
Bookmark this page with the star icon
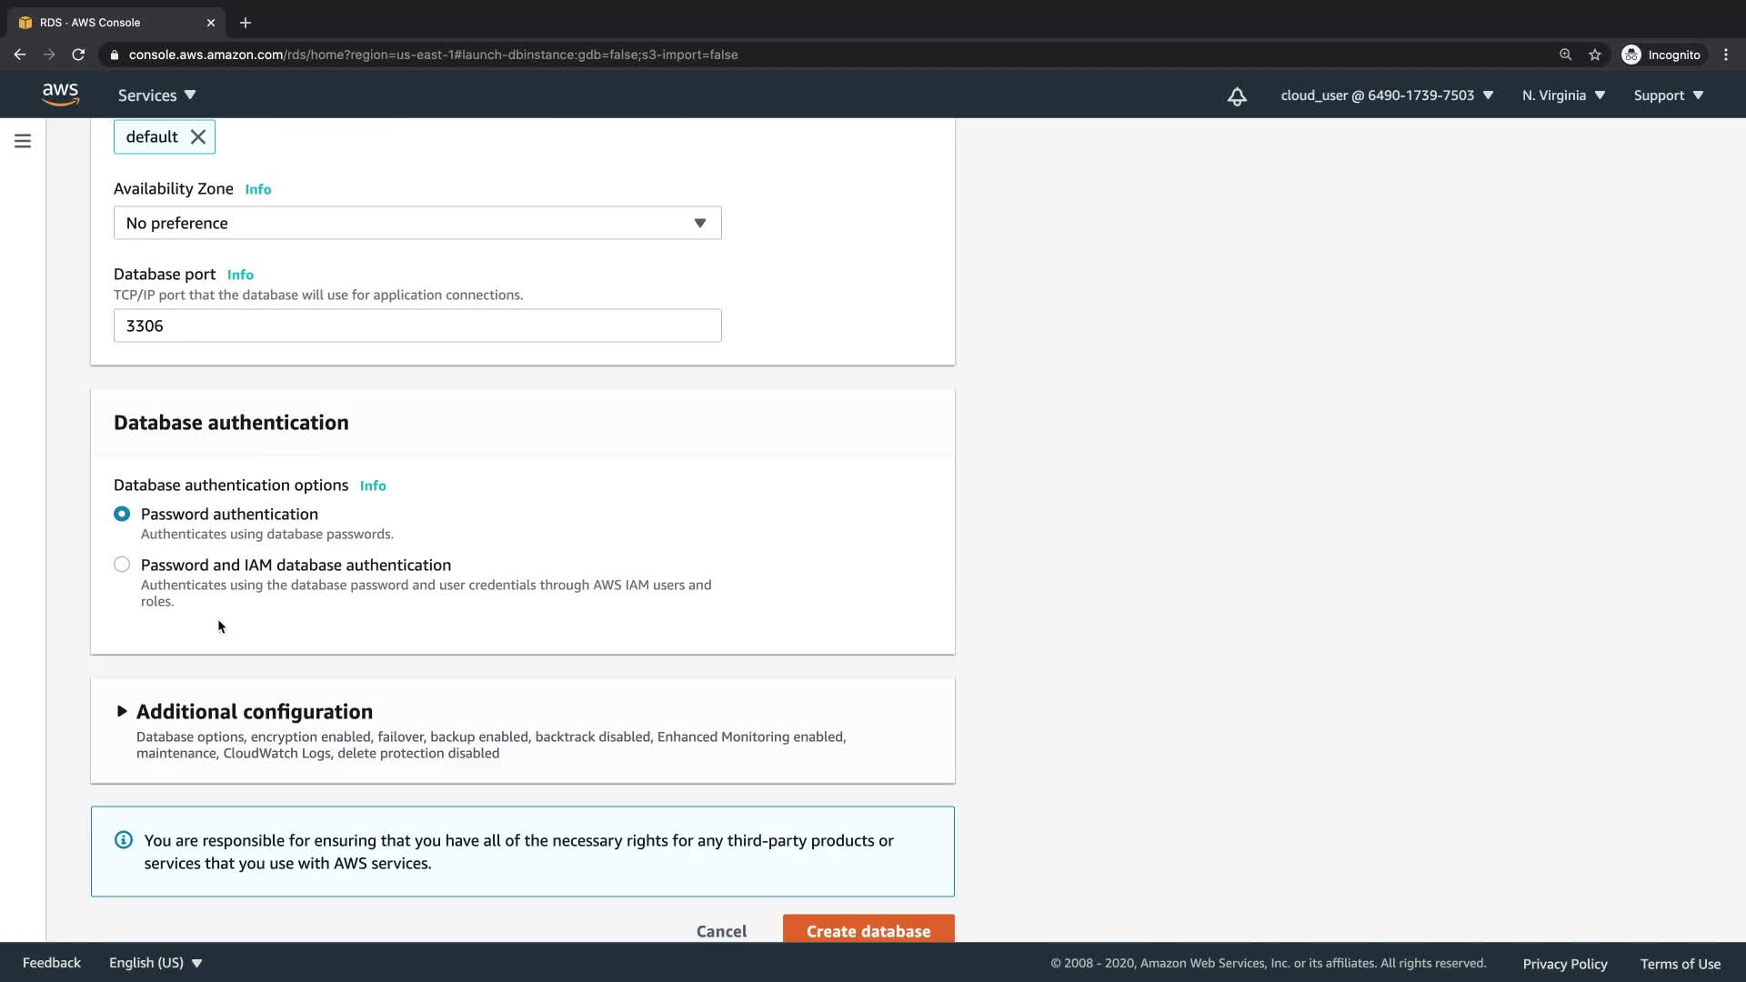(1595, 55)
